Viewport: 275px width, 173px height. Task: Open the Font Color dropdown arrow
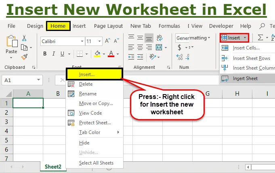[x=118, y=54]
